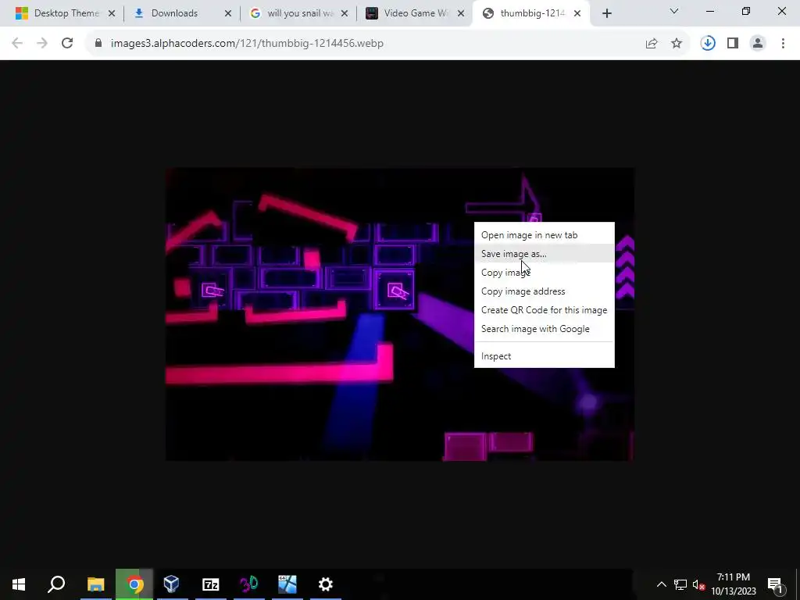Open the 3D app taskbar icon
The height and width of the screenshot is (600, 800).
(249, 584)
